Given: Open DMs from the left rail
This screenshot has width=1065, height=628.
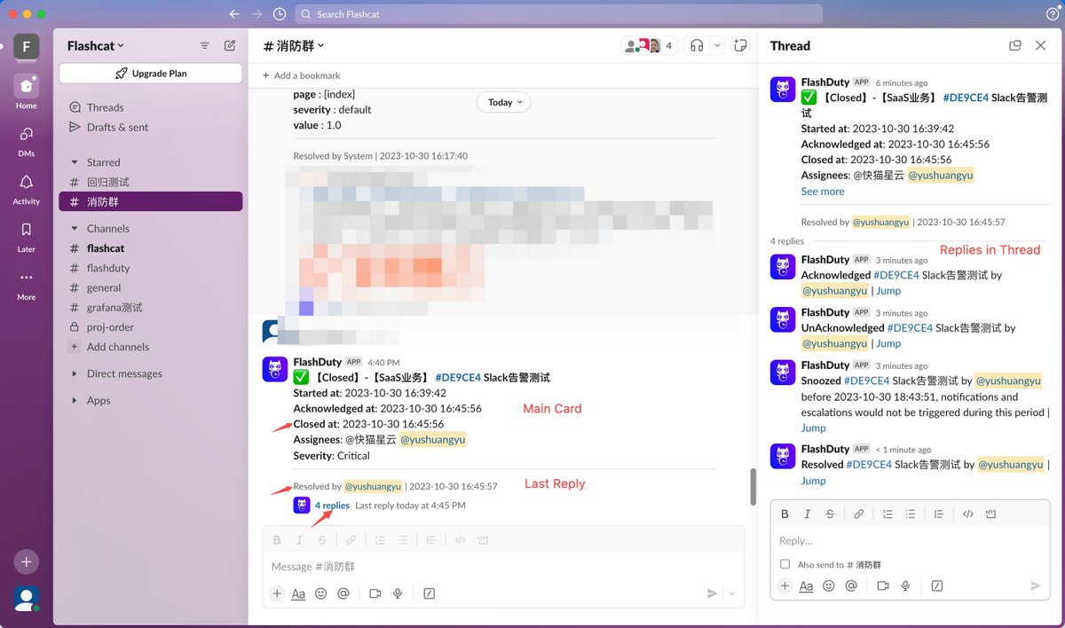Looking at the screenshot, I should click(26, 134).
